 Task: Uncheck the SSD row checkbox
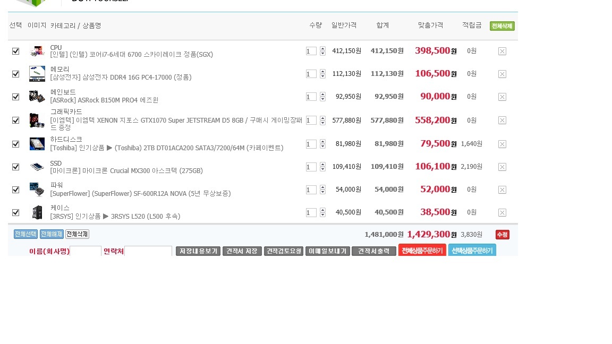tap(15, 167)
